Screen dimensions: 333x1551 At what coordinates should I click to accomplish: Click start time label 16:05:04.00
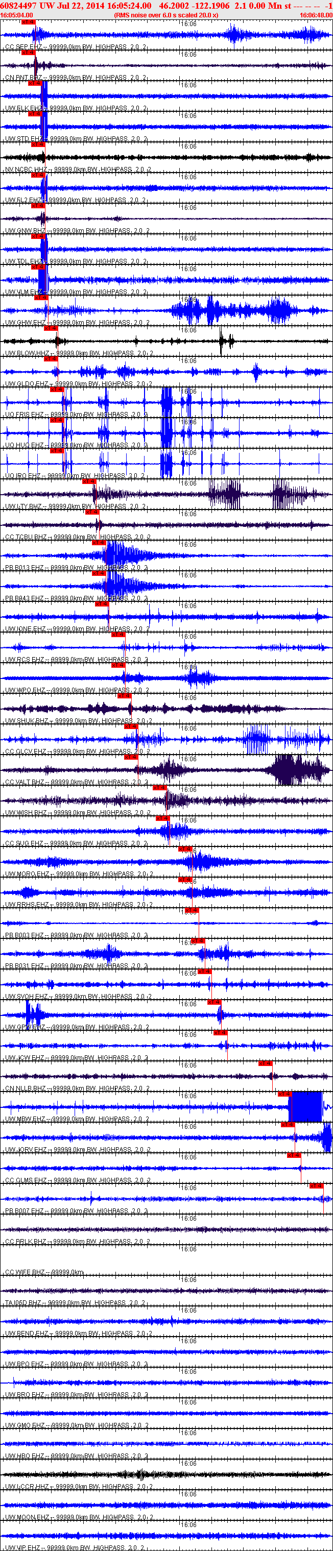coord(17,15)
